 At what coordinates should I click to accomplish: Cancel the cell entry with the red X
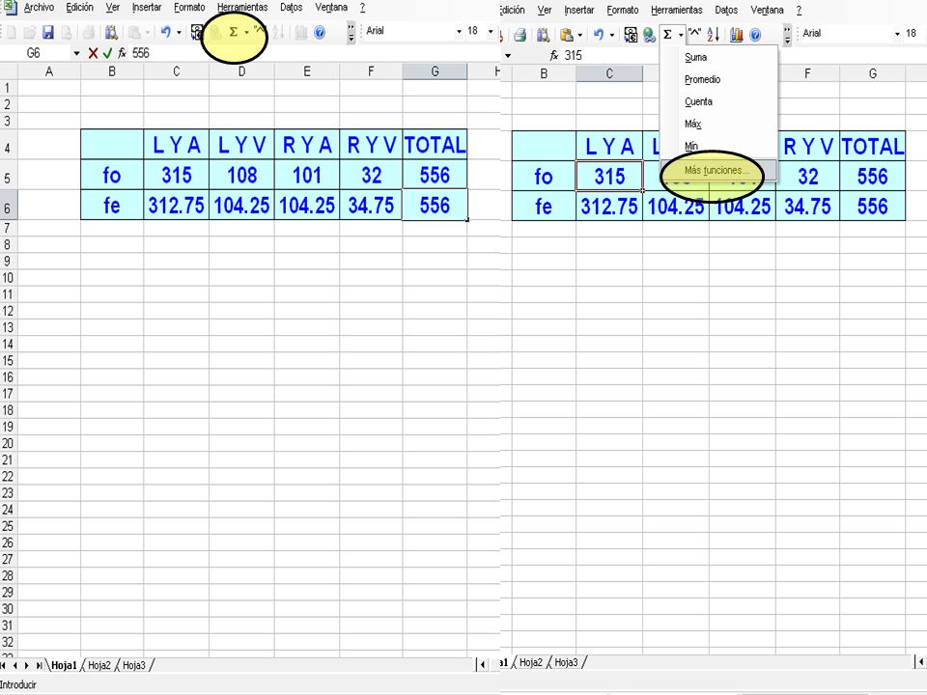tap(93, 53)
